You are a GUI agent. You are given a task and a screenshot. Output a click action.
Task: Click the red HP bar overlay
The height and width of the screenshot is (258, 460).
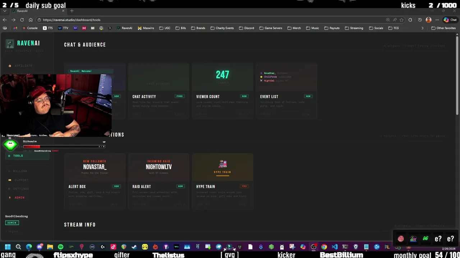coord(64,146)
